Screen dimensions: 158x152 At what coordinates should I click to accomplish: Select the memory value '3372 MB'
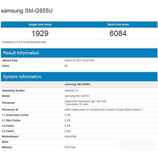[70, 147]
